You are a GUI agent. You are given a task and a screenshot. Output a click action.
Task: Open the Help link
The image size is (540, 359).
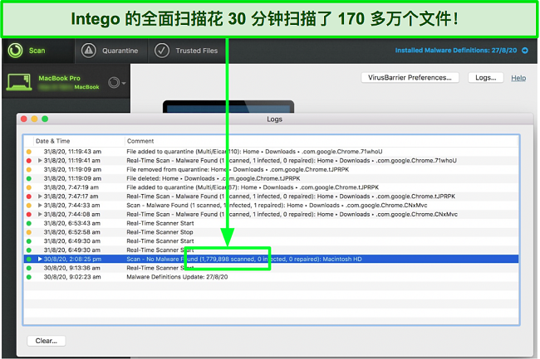coord(518,78)
